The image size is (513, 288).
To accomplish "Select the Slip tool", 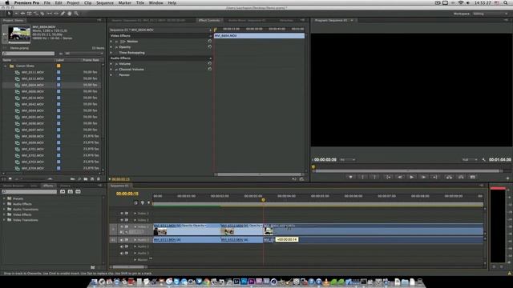I will tap(50, 14).
